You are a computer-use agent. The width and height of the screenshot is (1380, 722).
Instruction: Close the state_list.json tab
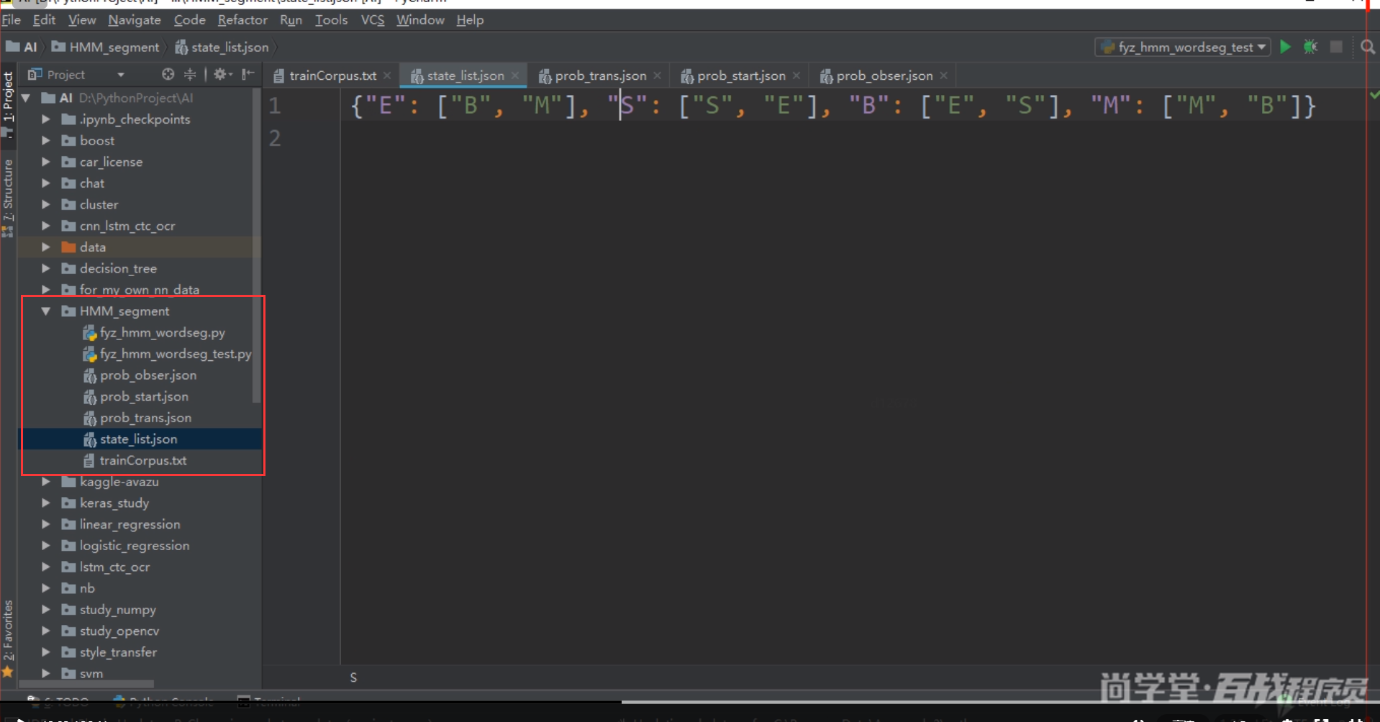pos(515,76)
